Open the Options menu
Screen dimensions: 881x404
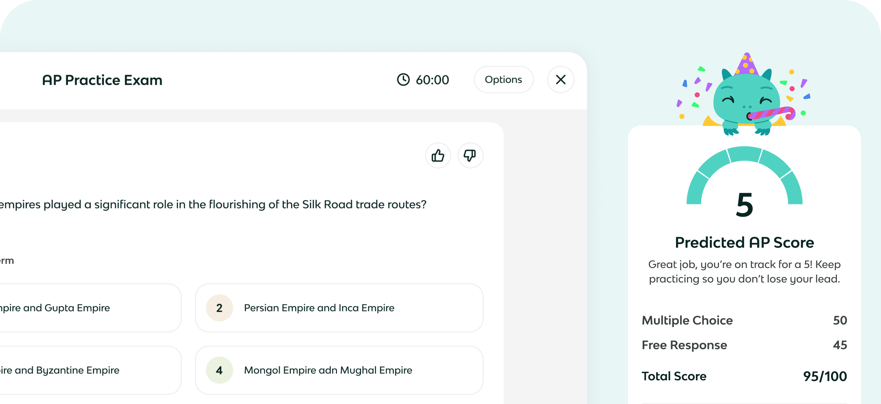pos(503,79)
